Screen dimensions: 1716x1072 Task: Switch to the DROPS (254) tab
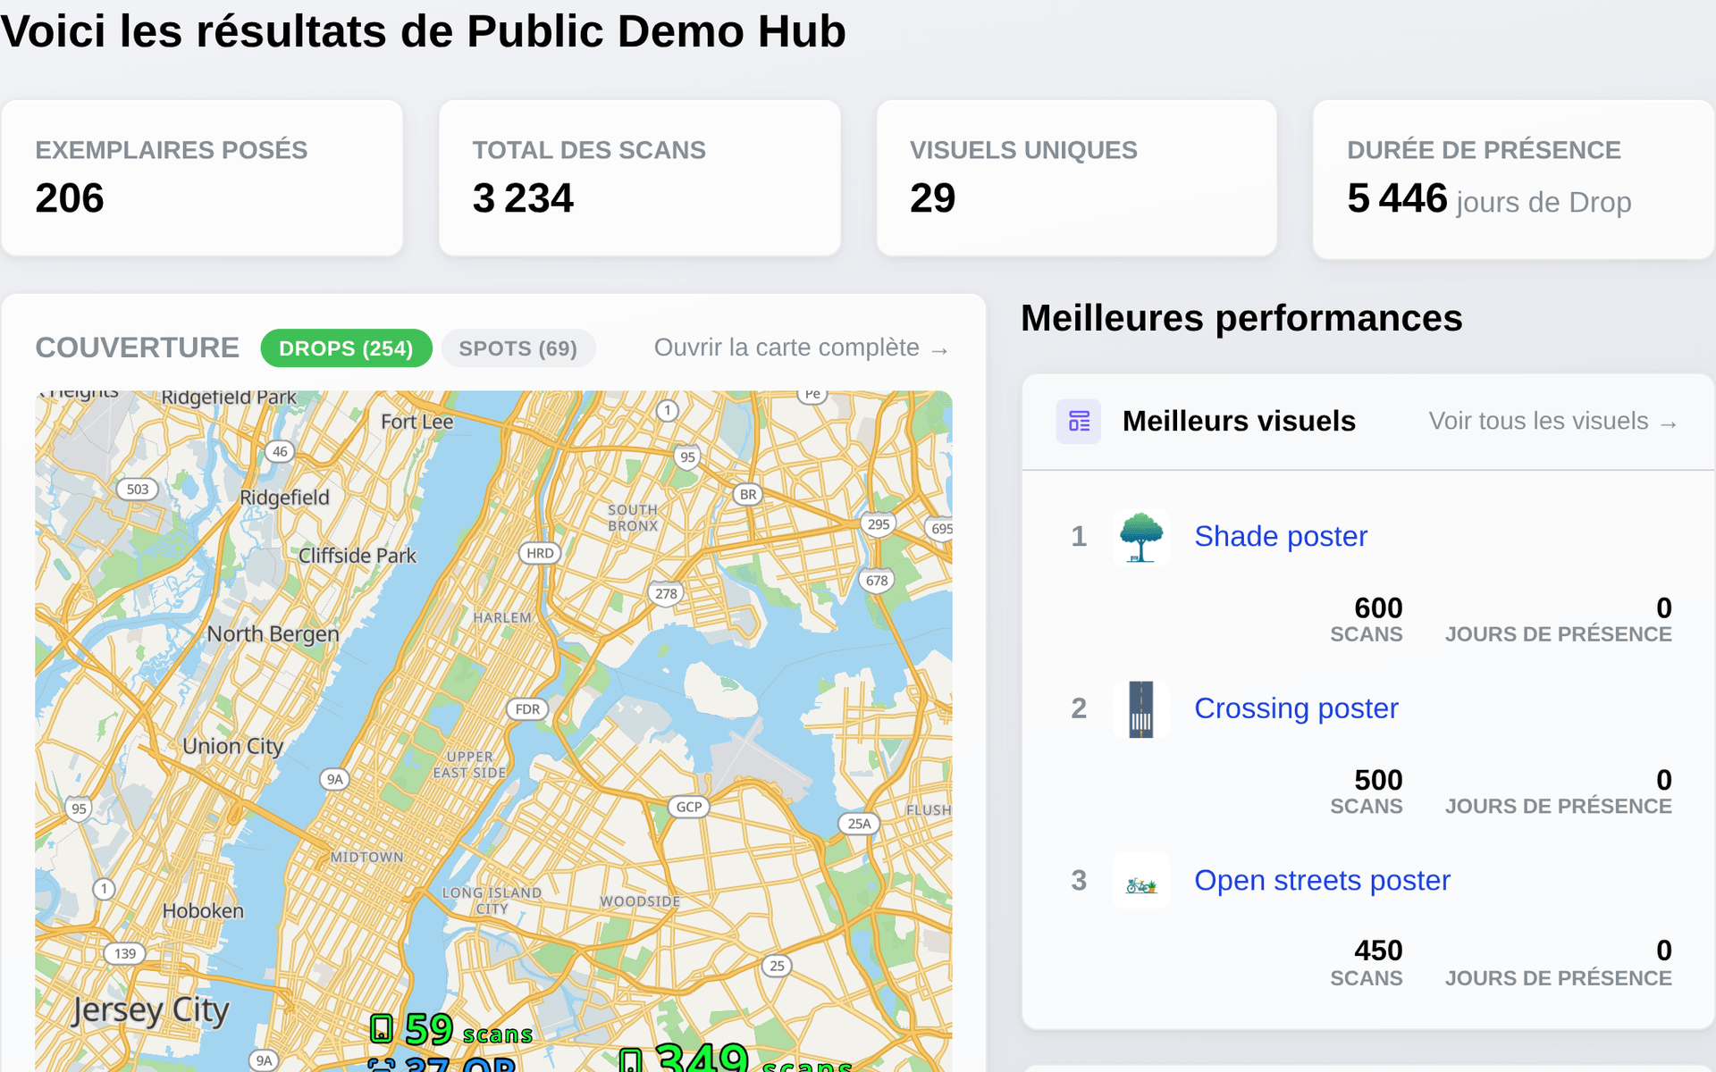coord(346,348)
